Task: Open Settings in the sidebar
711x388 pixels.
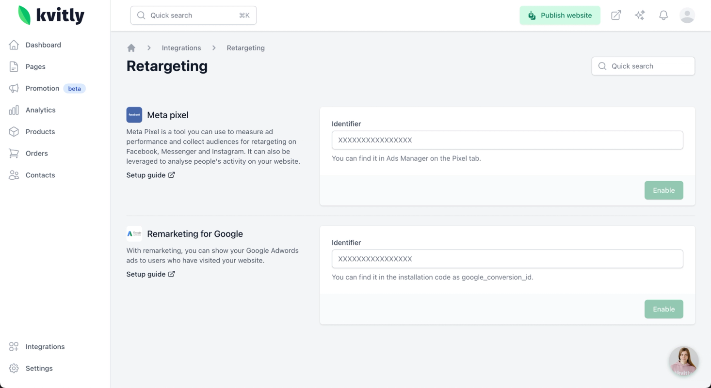Action: 39,368
